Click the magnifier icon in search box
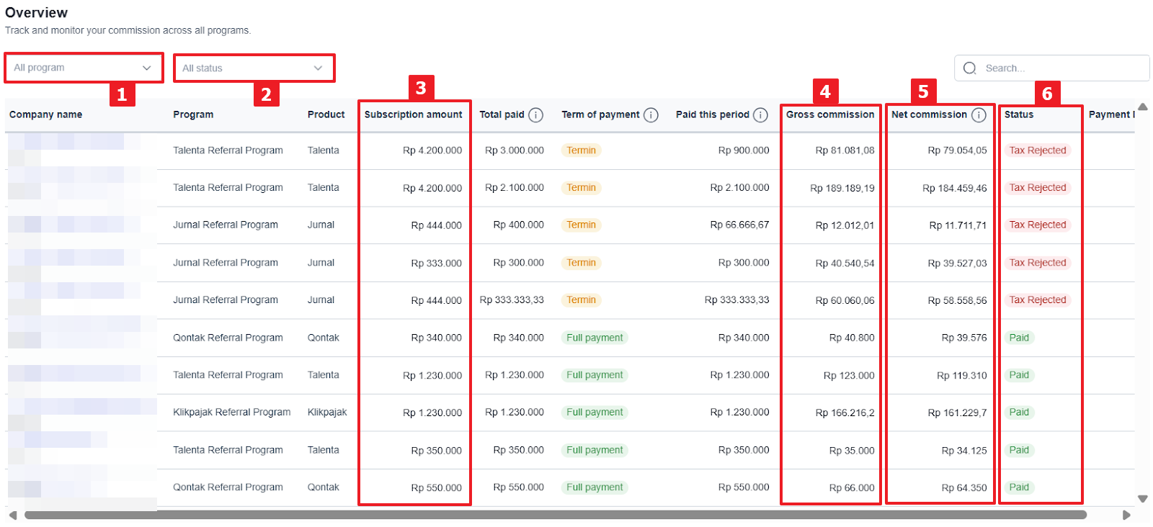 pos(970,68)
